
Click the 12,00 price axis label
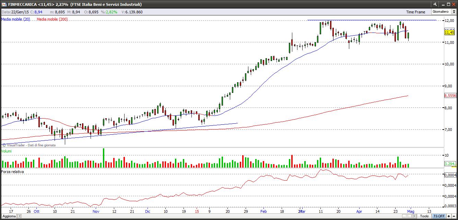tap(449, 21)
